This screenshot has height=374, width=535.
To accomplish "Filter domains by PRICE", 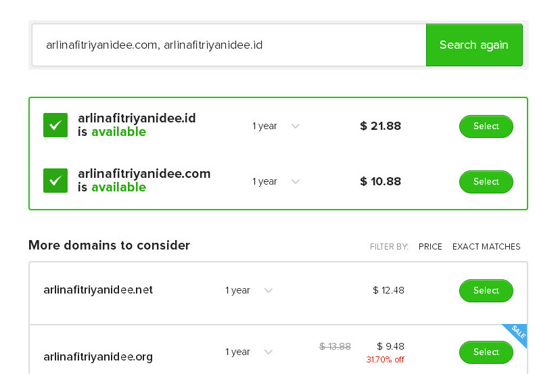I will [430, 247].
